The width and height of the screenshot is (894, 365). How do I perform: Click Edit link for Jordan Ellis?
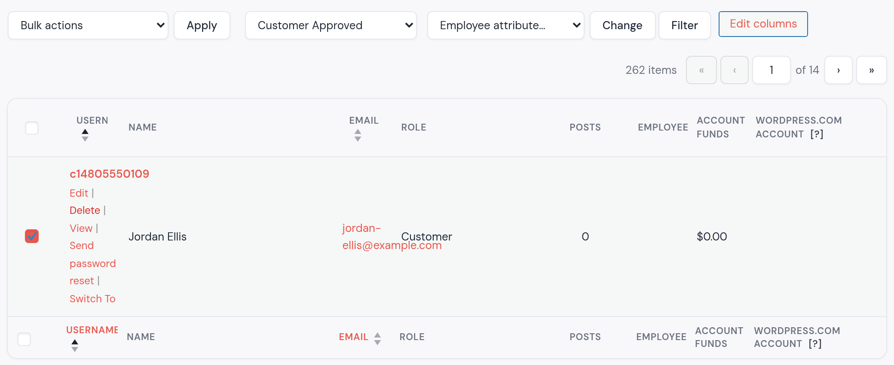[79, 193]
